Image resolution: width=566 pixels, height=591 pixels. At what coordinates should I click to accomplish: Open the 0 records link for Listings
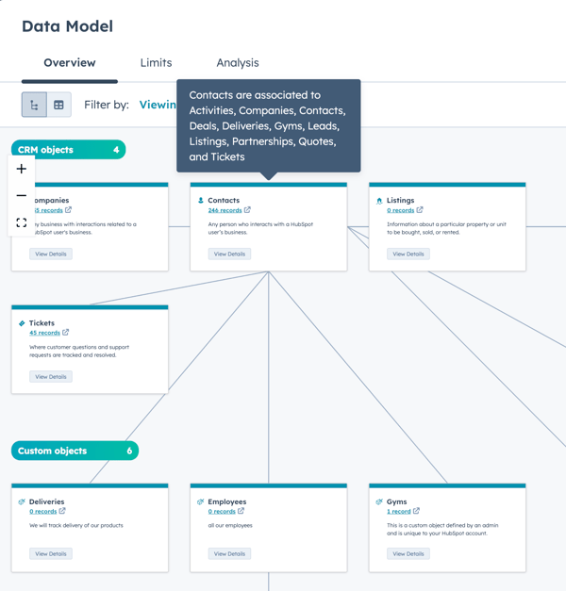click(400, 210)
